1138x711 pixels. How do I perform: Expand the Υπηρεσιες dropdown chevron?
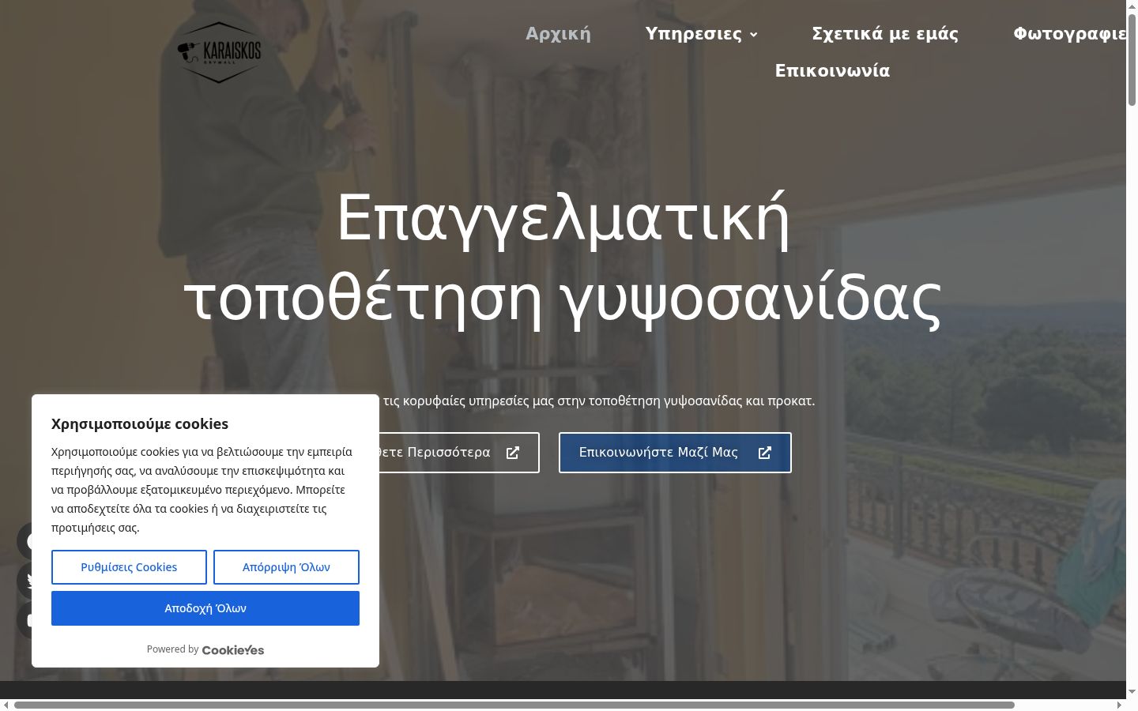[753, 35]
